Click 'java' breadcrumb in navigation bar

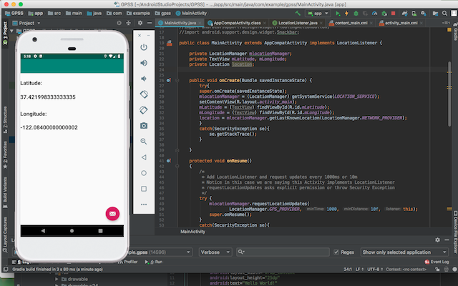tap(94, 13)
